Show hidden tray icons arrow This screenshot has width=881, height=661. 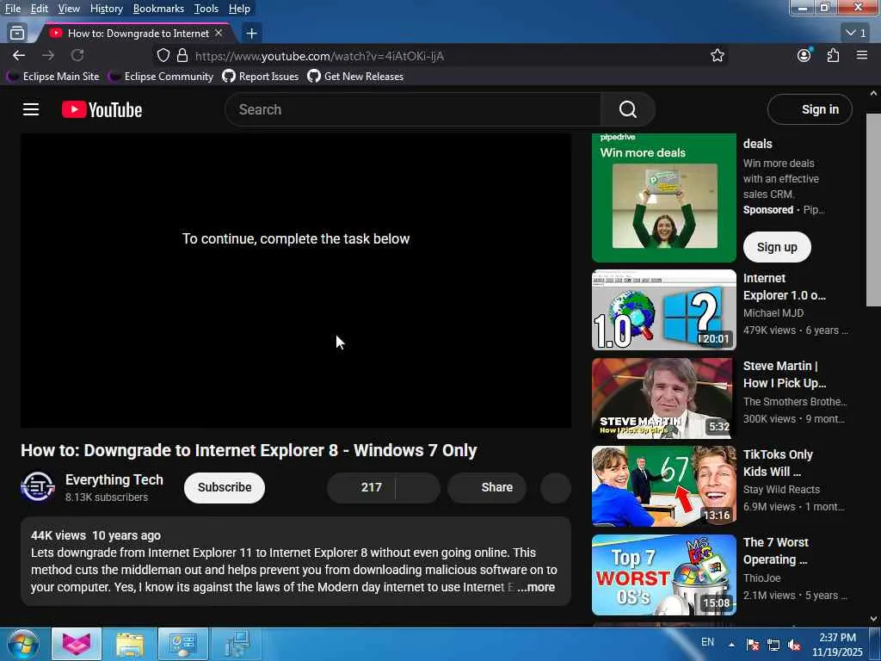(731, 645)
